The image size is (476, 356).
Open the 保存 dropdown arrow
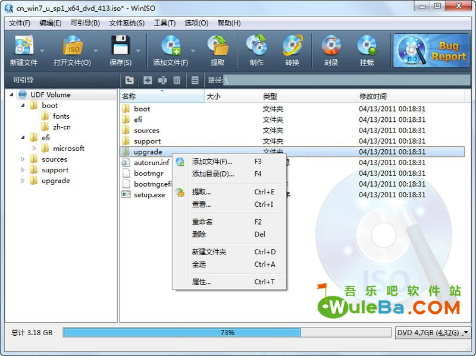pos(138,51)
